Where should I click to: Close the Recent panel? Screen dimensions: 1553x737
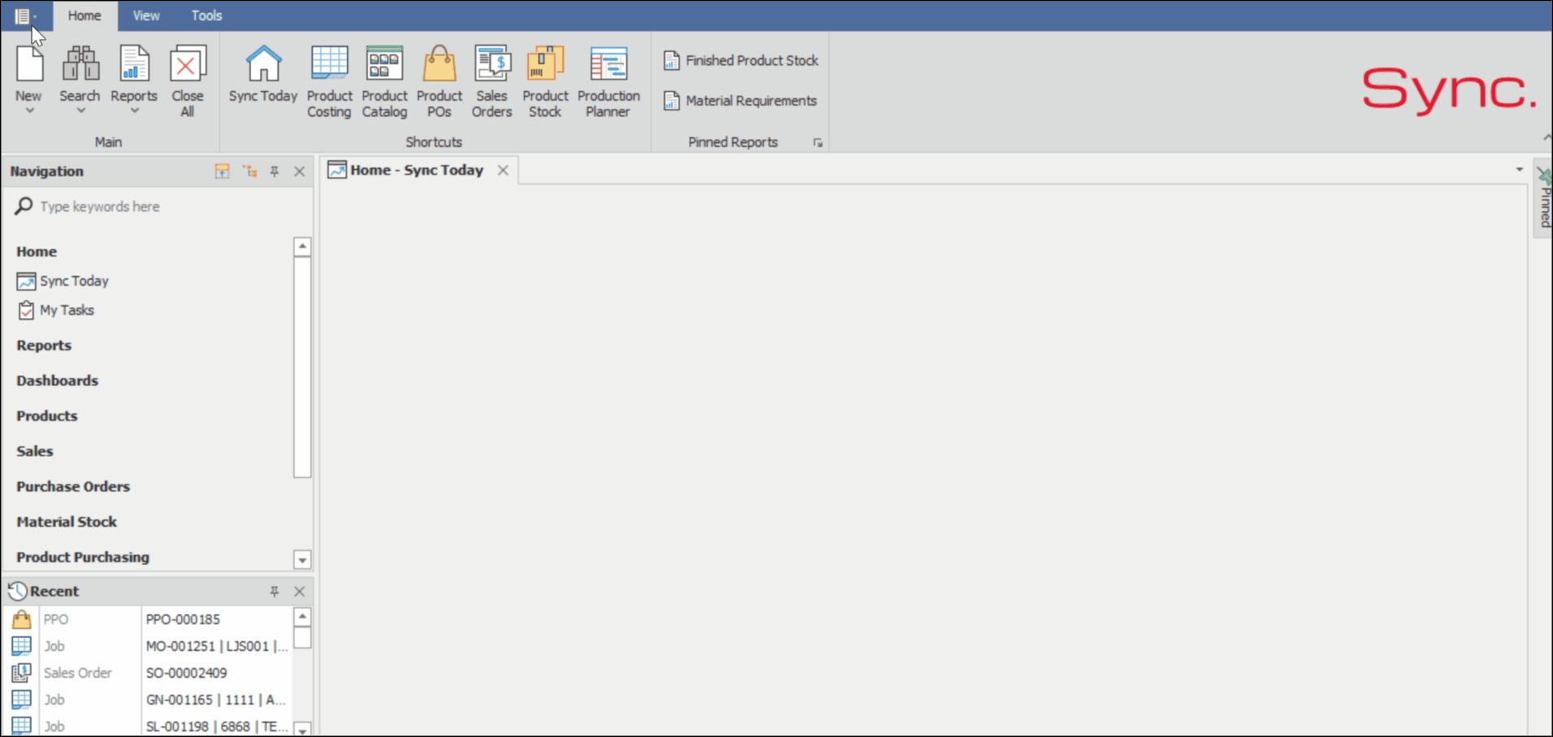(x=300, y=592)
